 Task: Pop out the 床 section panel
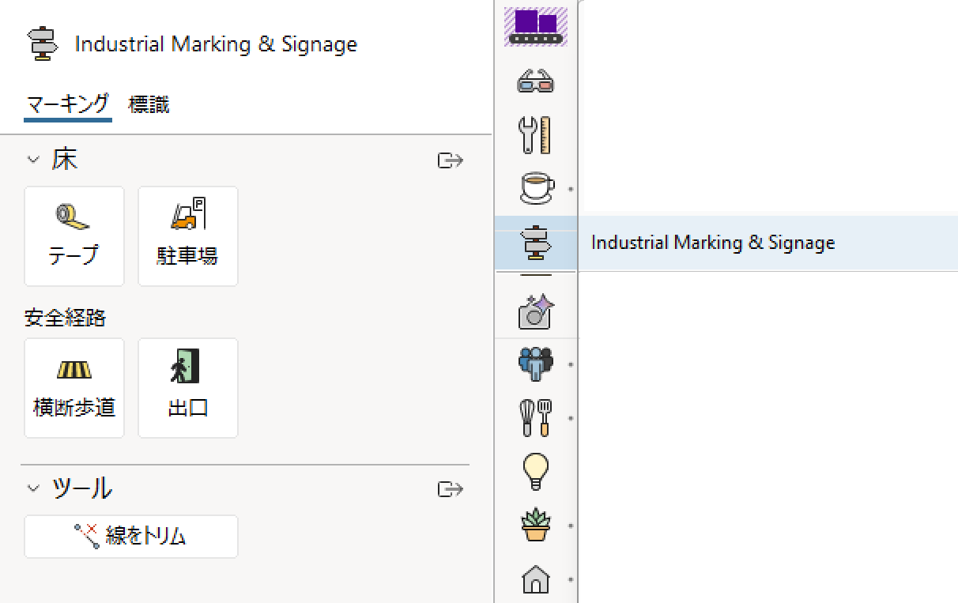[451, 160]
